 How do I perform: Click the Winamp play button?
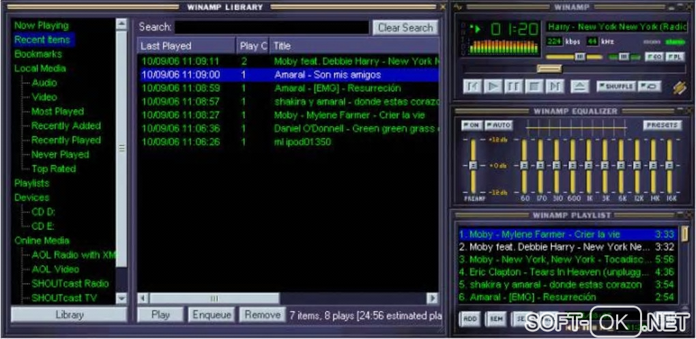(493, 86)
